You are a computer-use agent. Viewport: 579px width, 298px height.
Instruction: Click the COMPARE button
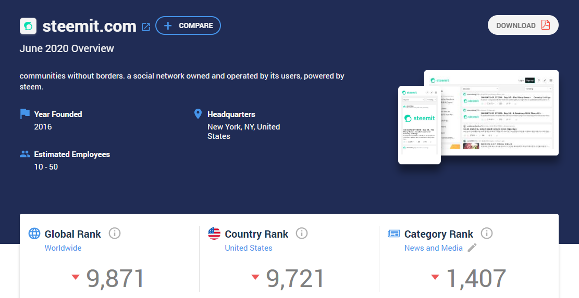pyautogui.click(x=188, y=26)
